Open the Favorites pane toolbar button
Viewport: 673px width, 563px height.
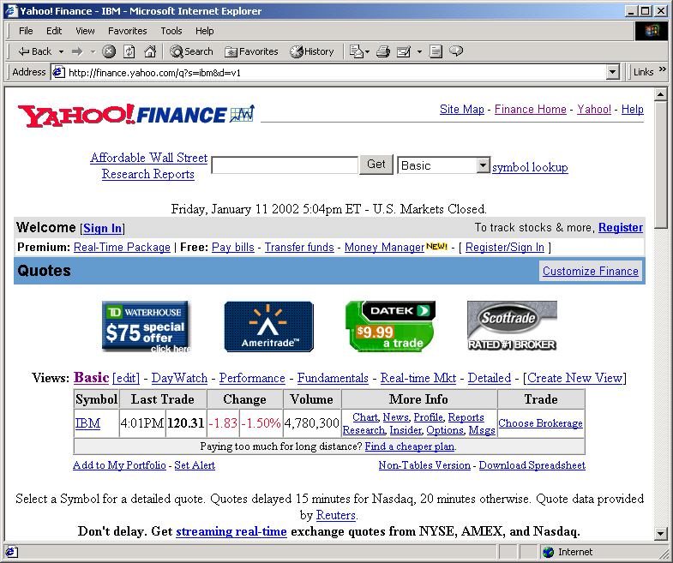tap(251, 51)
